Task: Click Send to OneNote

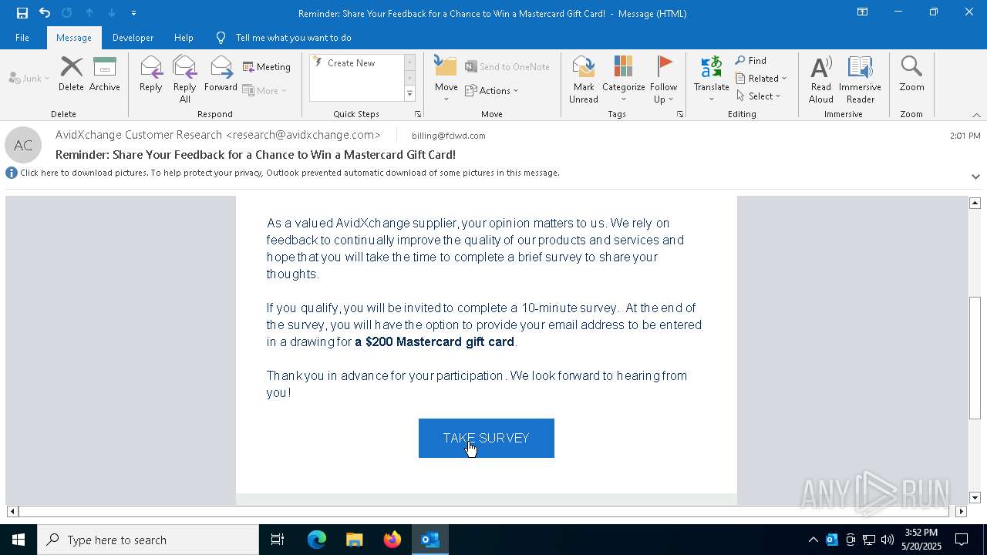Action: [507, 67]
